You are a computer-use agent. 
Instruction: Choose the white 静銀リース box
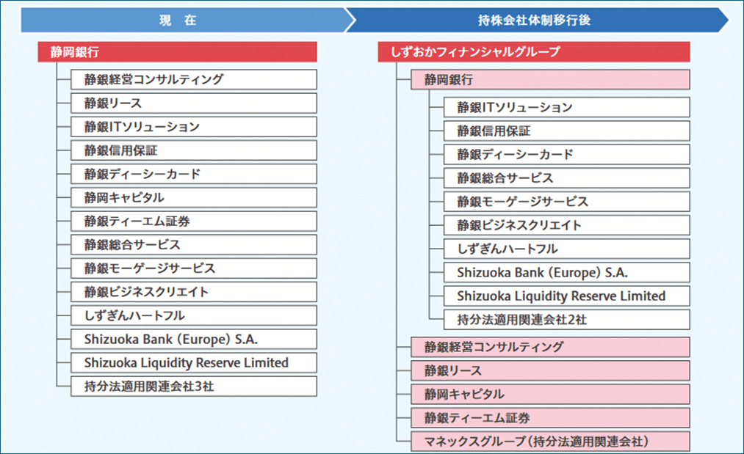[x=194, y=103]
